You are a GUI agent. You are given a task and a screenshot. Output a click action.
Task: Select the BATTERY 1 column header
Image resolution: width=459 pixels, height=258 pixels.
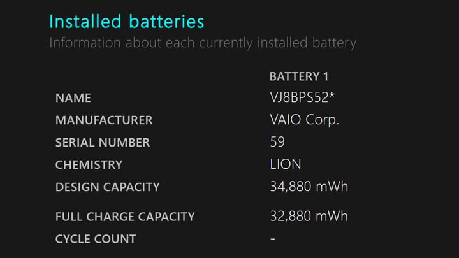click(299, 76)
